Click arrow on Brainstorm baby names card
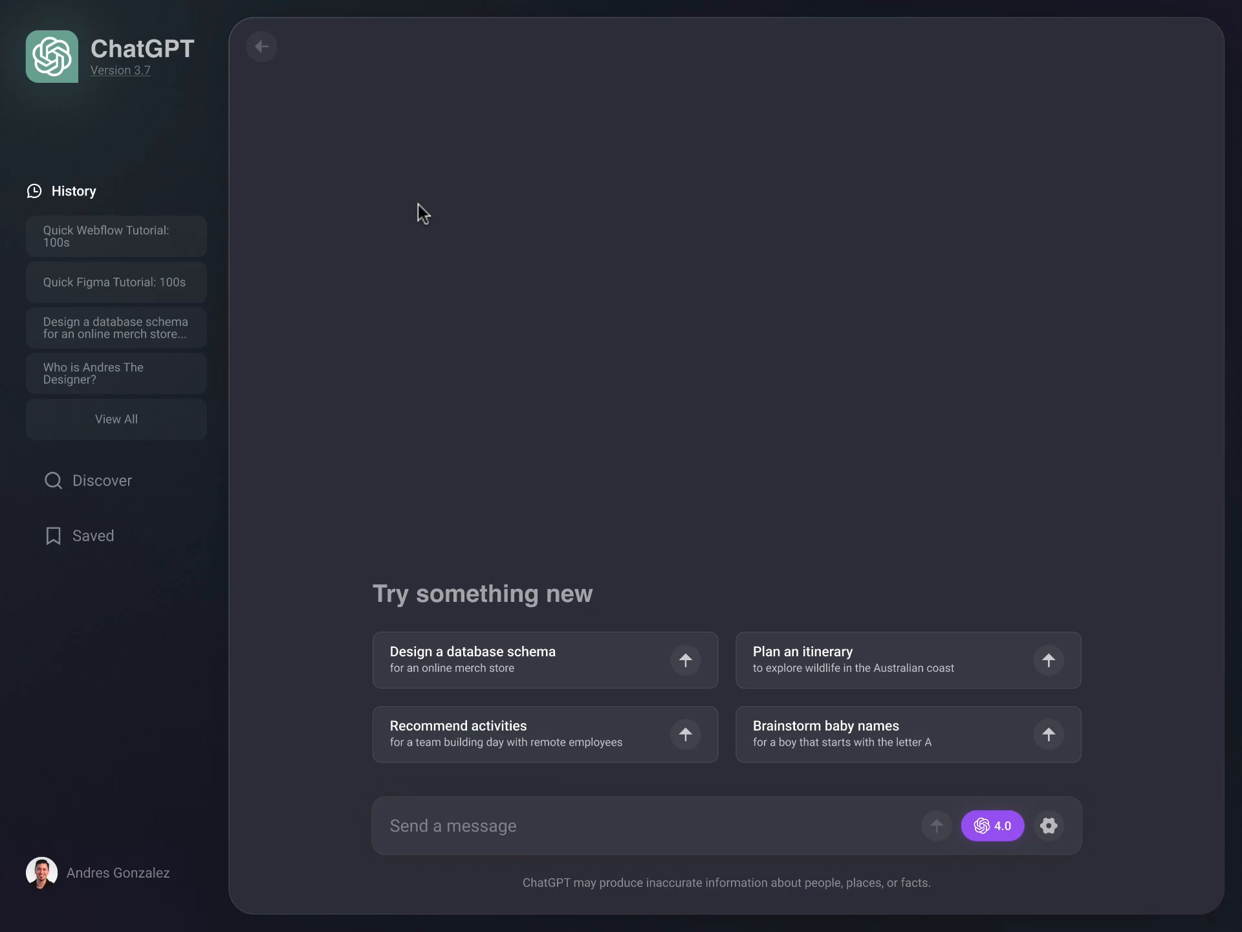Viewport: 1242px width, 932px height. coord(1048,735)
